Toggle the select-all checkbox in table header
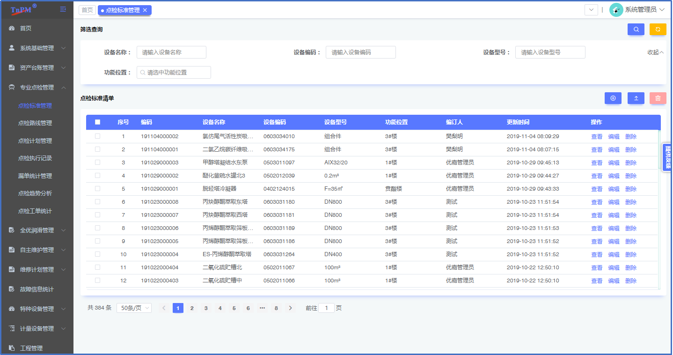The width and height of the screenshot is (673, 355). (x=97, y=122)
